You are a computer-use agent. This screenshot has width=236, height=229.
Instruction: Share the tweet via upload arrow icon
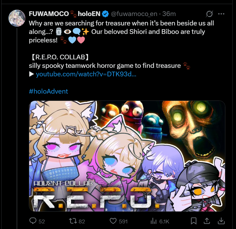207,221
